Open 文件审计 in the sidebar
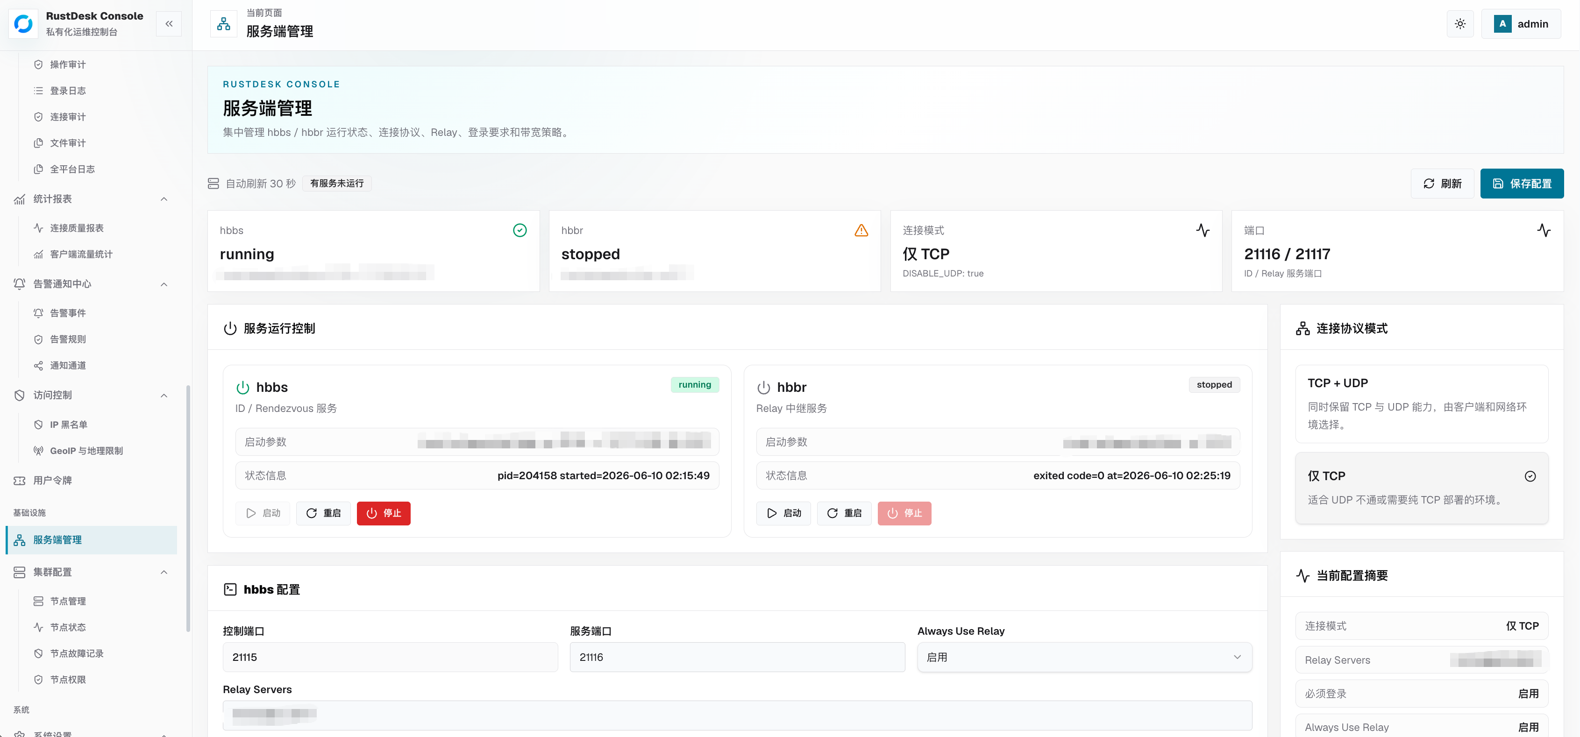The width and height of the screenshot is (1580, 737). (68, 143)
